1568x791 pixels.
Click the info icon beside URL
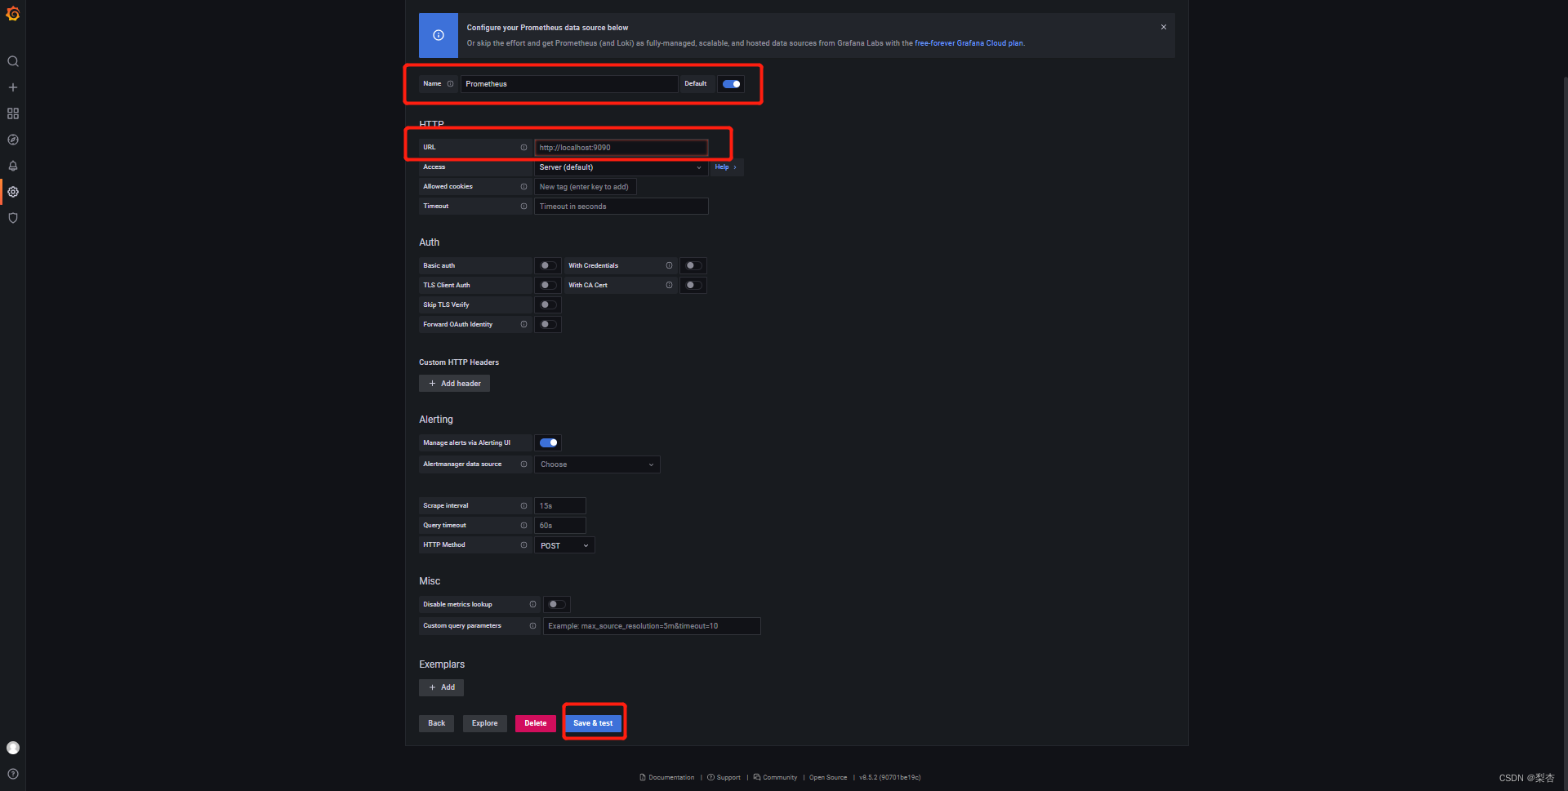pyautogui.click(x=523, y=148)
